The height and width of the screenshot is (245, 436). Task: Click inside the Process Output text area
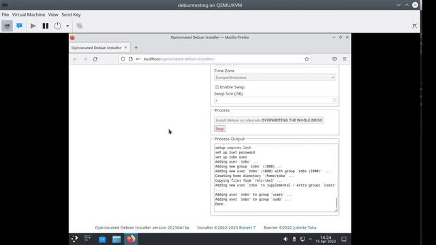tap(275, 178)
